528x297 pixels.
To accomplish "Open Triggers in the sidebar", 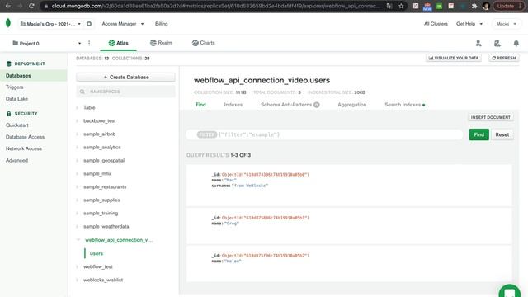I will point(15,87).
